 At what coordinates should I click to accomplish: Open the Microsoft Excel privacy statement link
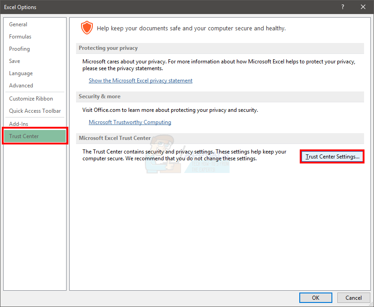pyautogui.click(x=140, y=81)
